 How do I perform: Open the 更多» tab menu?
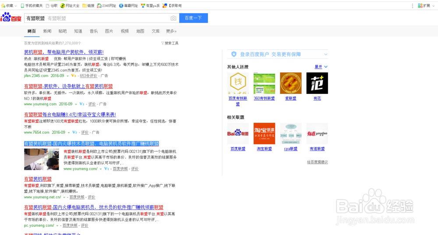coord(171,31)
